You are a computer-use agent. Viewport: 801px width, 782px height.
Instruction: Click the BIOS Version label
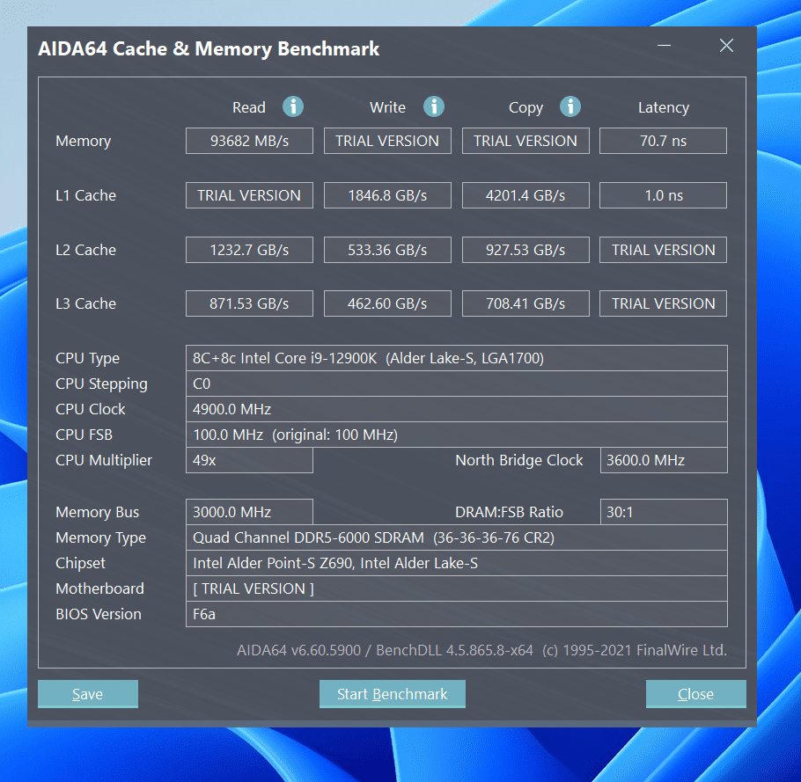(98, 614)
